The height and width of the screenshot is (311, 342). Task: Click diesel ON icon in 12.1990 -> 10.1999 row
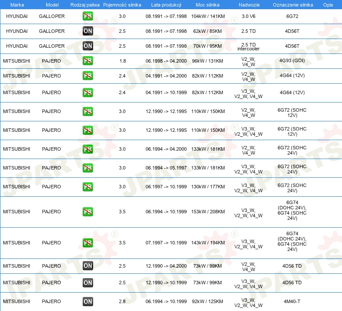87,283
